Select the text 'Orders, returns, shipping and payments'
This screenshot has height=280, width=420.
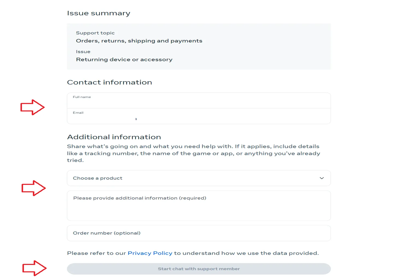coord(139,41)
